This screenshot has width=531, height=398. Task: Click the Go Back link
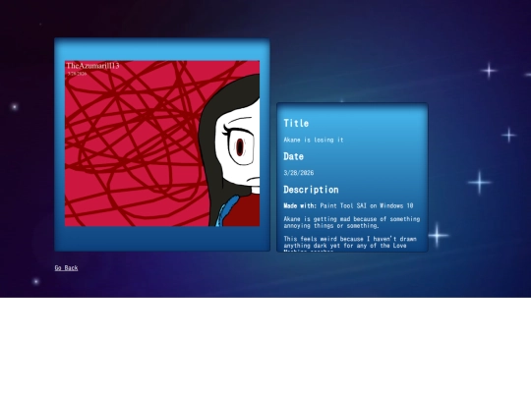(67, 268)
